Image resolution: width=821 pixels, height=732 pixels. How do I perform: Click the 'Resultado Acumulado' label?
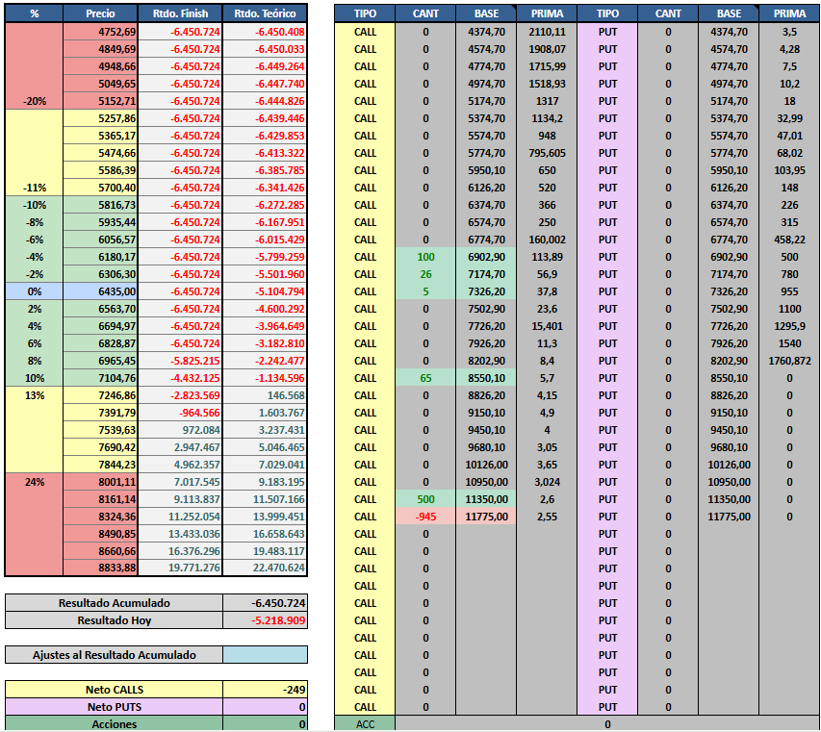point(115,603)
